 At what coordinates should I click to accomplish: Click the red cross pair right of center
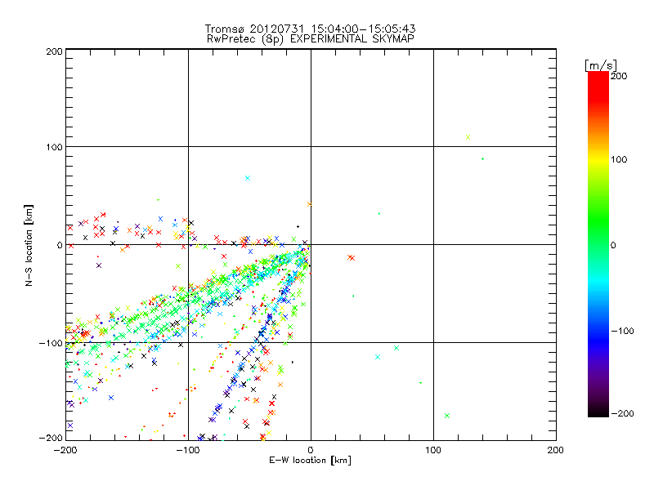[352, 257]
